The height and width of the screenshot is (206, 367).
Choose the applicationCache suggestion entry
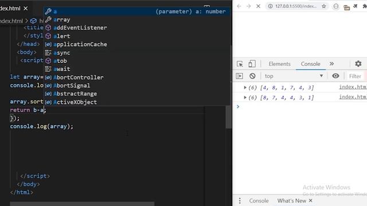137,45
